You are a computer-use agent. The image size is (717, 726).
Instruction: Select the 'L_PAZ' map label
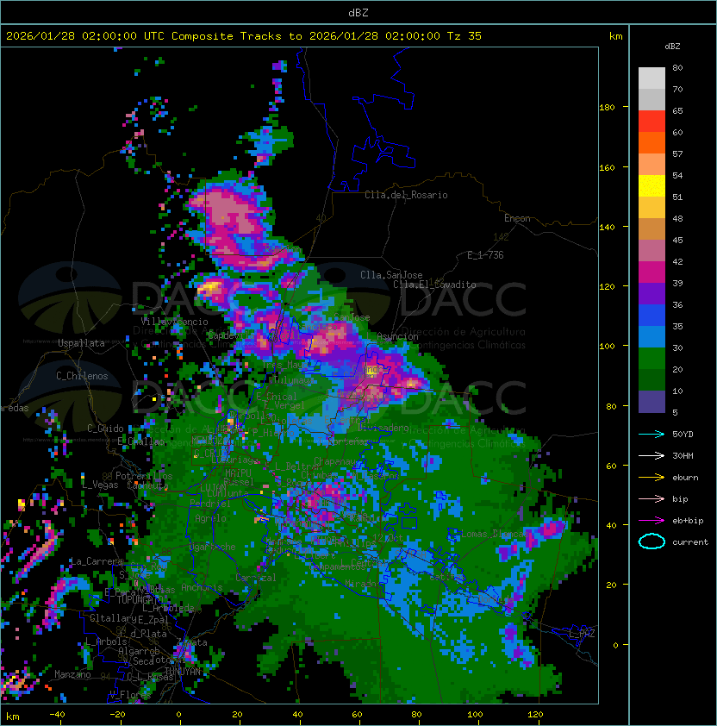[x=582, y=634]
